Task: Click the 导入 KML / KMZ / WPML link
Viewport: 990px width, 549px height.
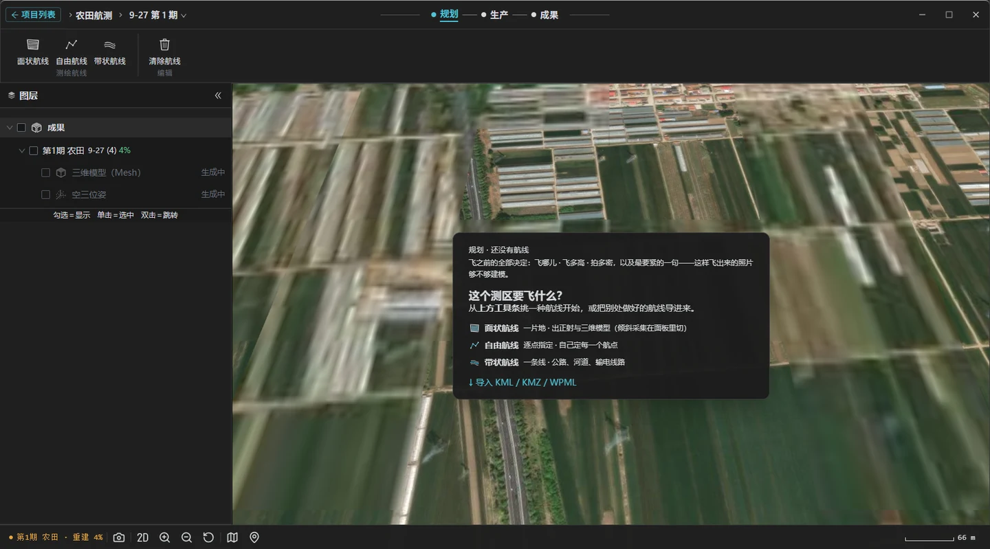Action: tap(522, 382)
